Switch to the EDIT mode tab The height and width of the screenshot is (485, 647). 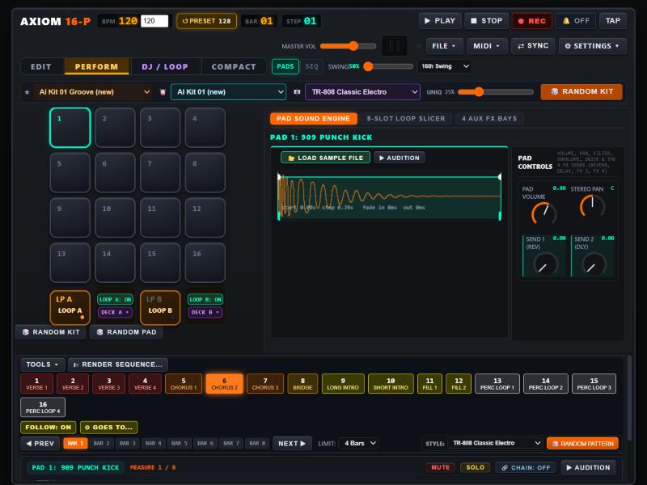pos(41,66)
